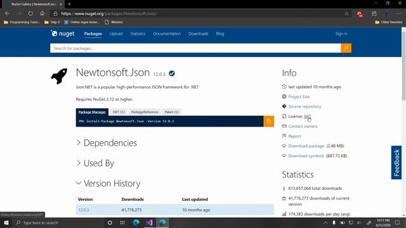Image resolution: width=406 pixels, height=228 pixels.
Task: Select the .NET CLI tab
Action: [119, 112]
